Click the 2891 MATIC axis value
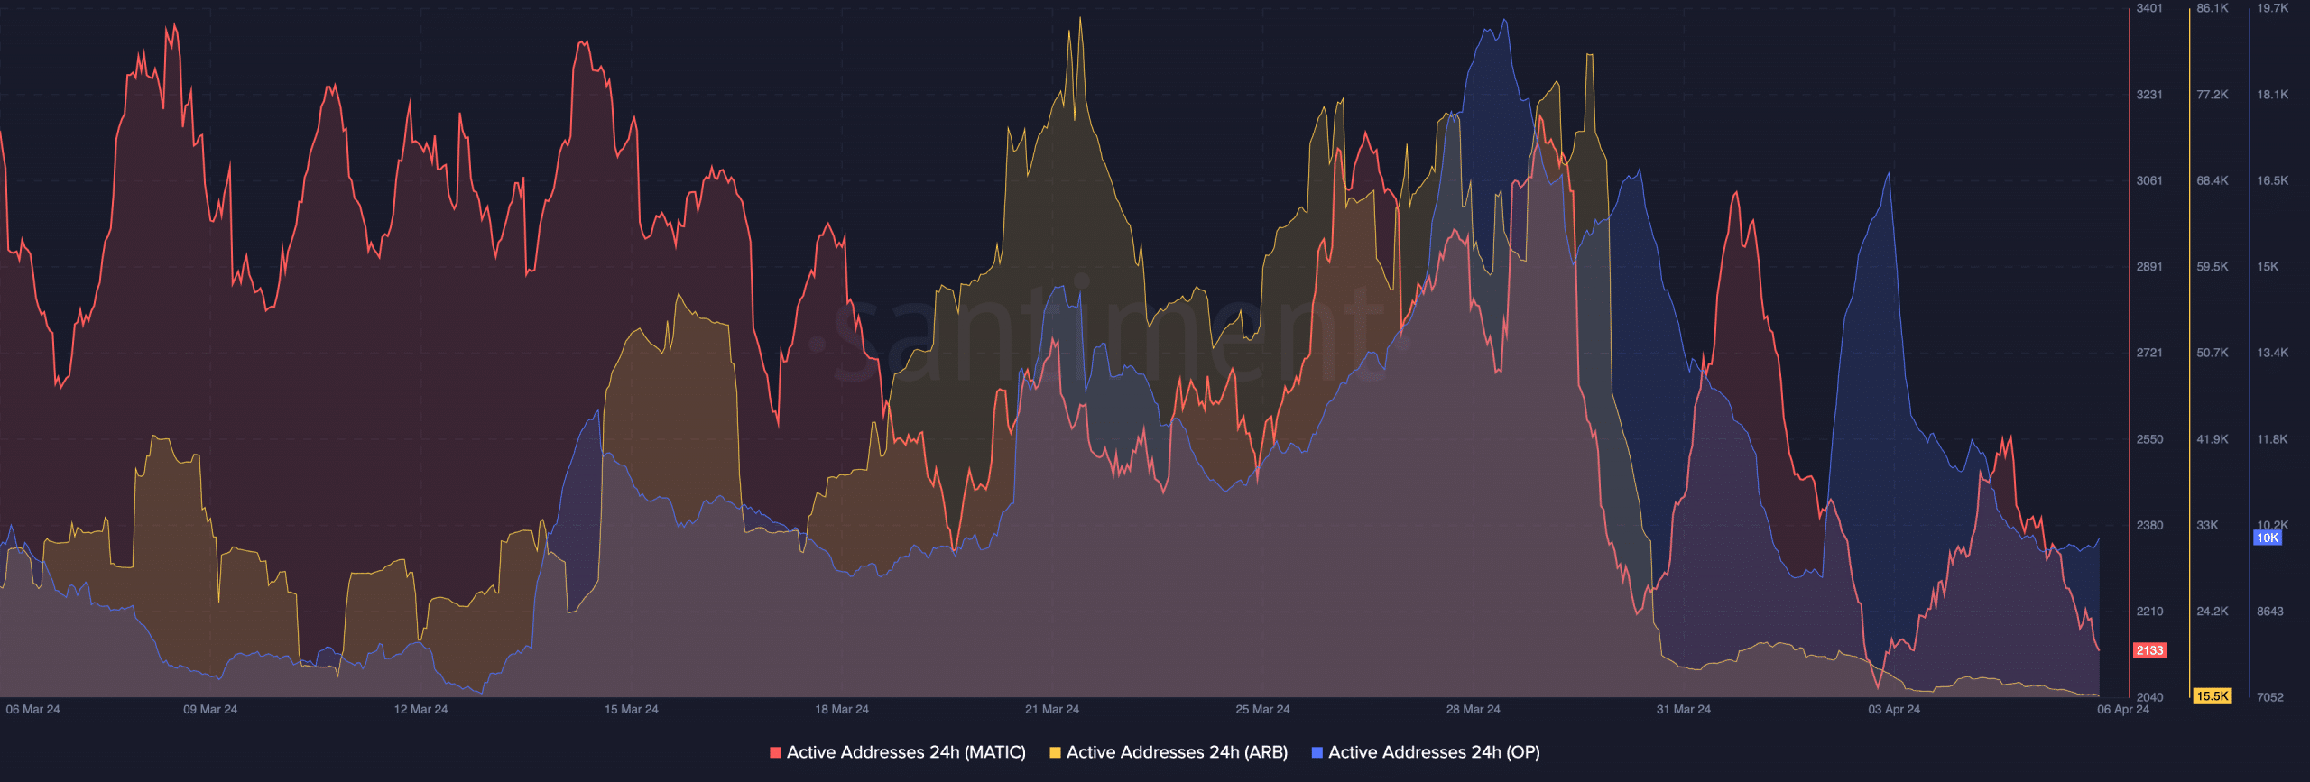 pos(2149,267)
